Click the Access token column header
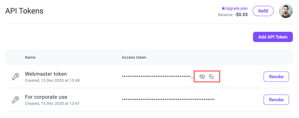299x118 pixels. click(134, 57)
